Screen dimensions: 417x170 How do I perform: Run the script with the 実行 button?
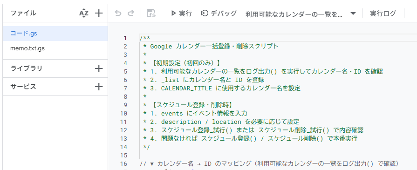(x=181, y=14)
